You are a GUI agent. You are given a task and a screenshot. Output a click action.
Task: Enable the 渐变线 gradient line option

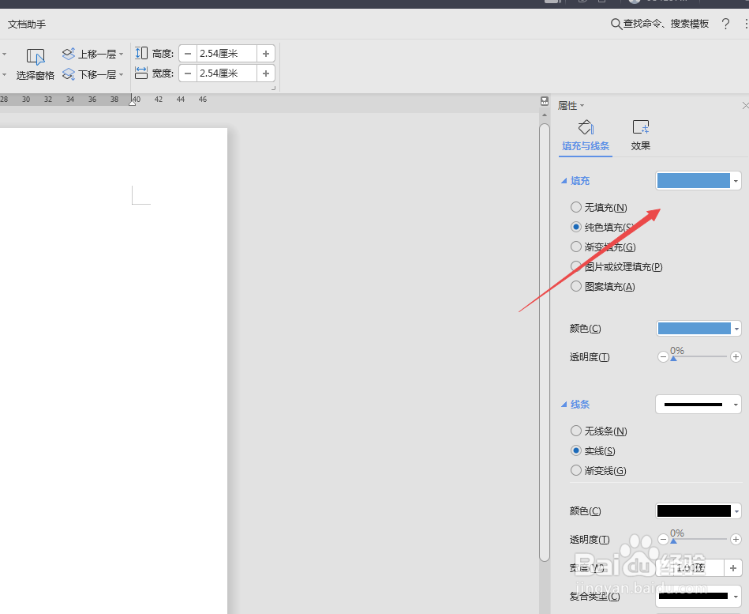click(x=576, y=470)
